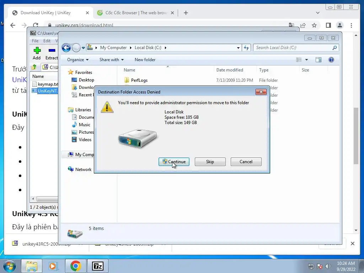Go up one folder in 7-Zip
This screenshot has height=273, width=364.
[x=34, y=67]
